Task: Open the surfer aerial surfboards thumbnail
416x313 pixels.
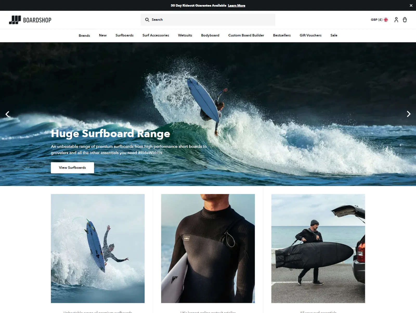Action: (x=98, y=248)
